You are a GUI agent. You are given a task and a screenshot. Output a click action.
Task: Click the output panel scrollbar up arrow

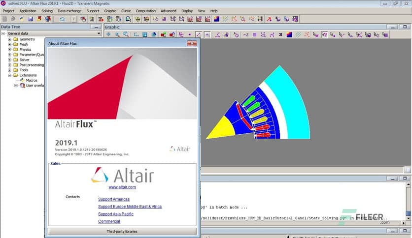pyautogui.click(x=408, y=184)
